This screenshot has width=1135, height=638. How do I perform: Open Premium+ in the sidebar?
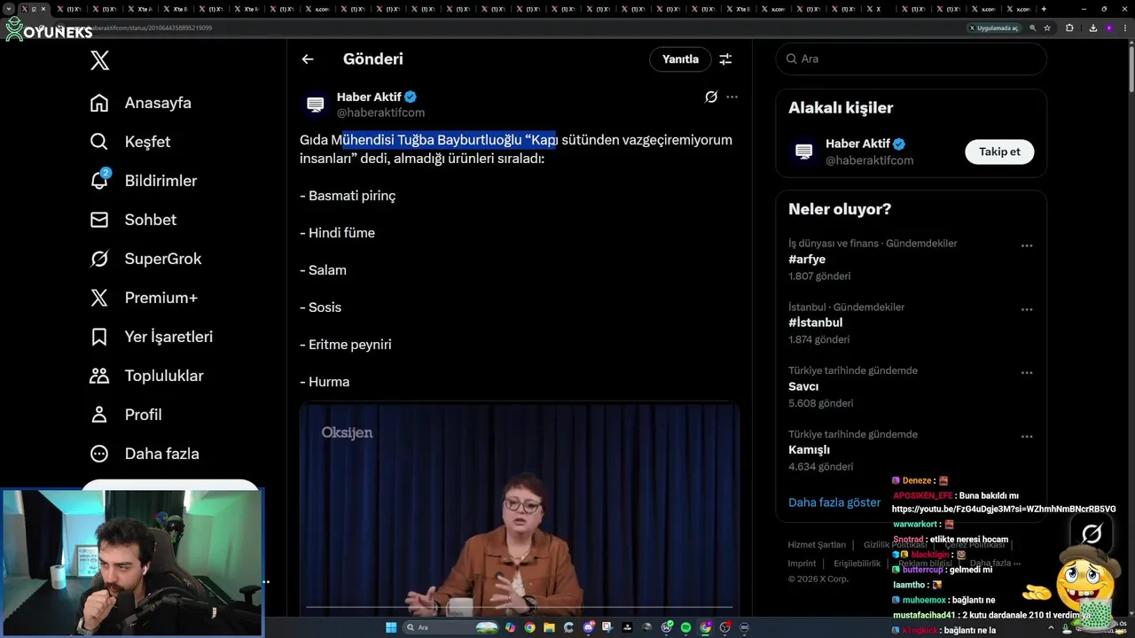[x=144, y=298]
